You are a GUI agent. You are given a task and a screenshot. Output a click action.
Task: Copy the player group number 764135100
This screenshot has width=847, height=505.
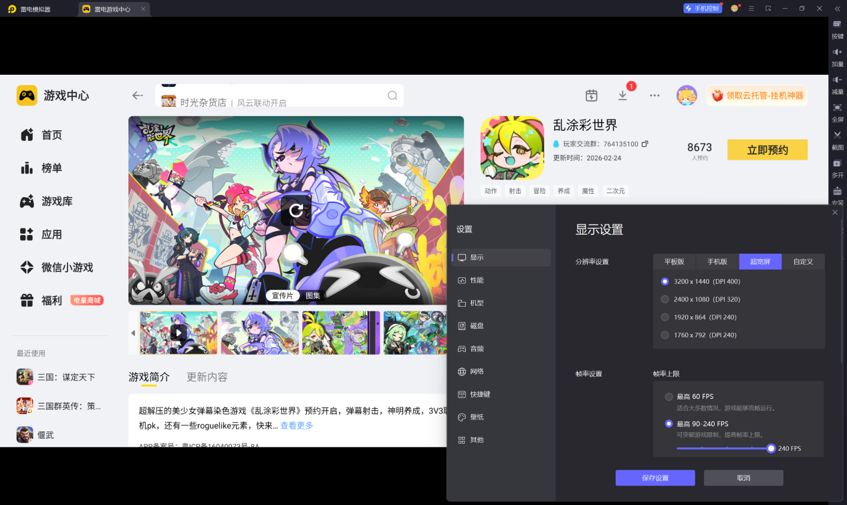pyautogui.click(x=645, y=144)
